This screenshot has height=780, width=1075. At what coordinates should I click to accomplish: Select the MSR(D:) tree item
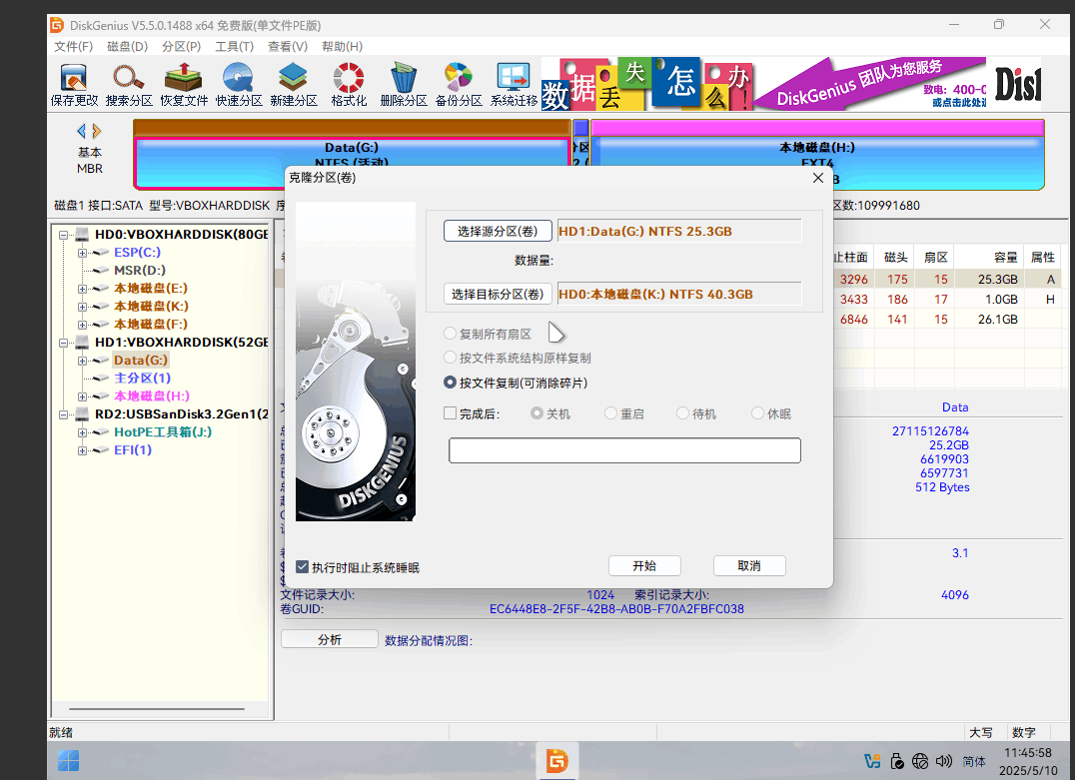139,270
